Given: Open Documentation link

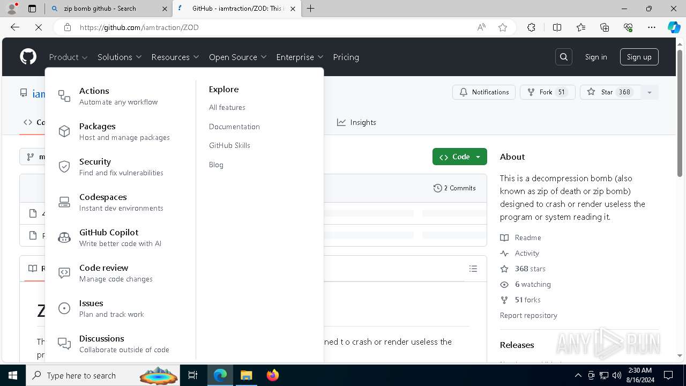Looking at the screenshot, I should coord(234,127).
